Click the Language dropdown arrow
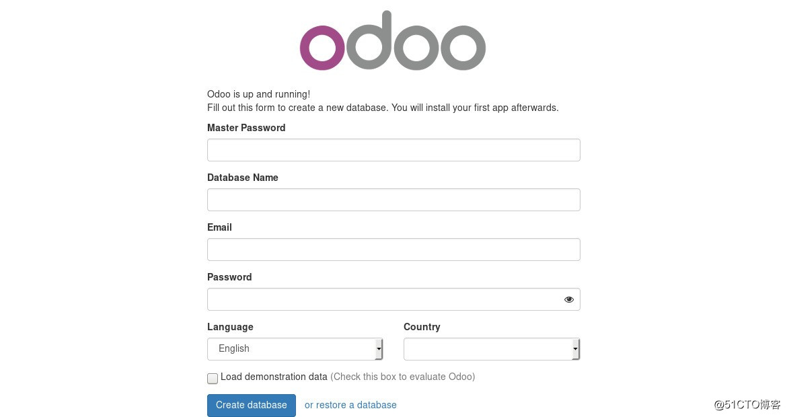The height and width of the screenshot is (417, 787). [x=378, y=348]
